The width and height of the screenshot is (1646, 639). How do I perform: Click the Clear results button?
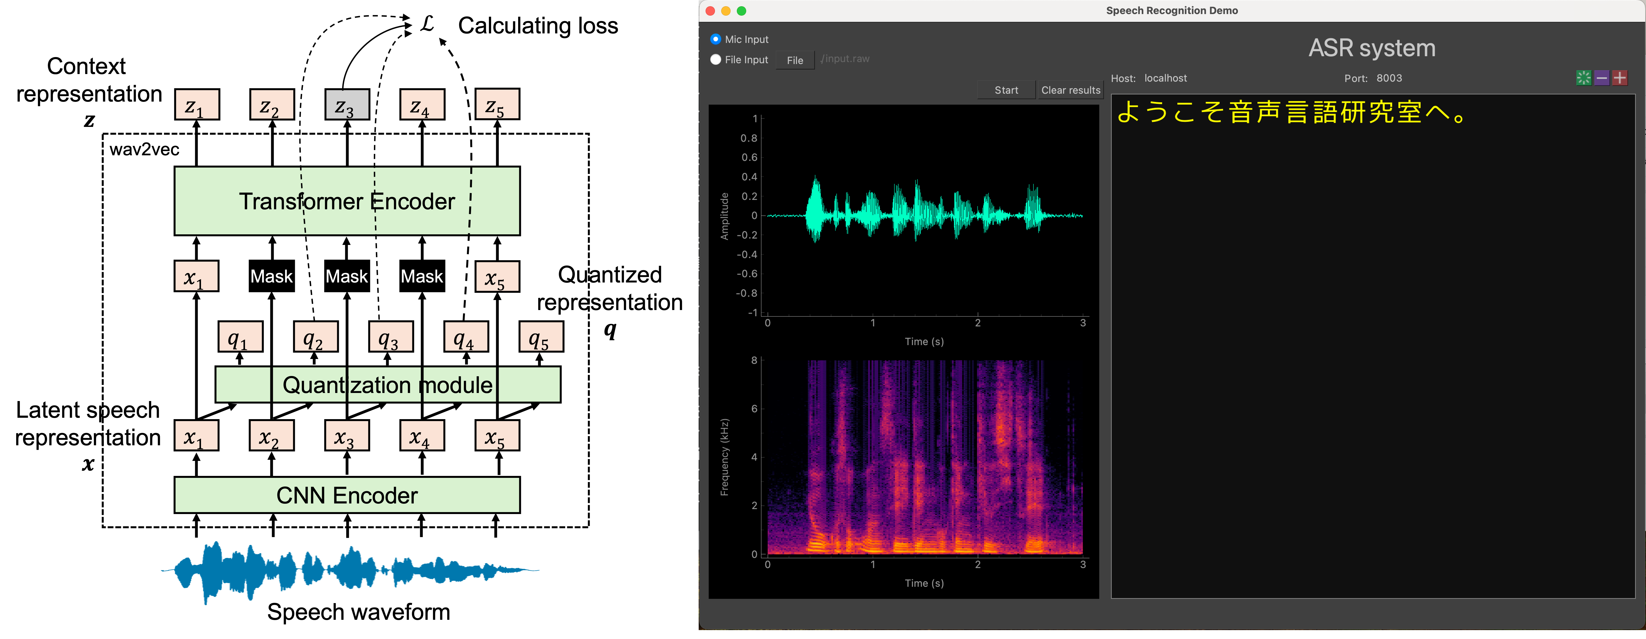[x=1071, y=90]
